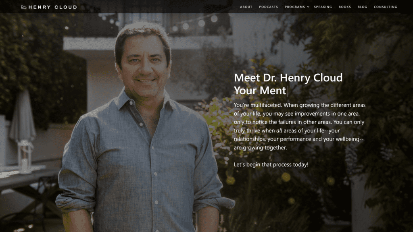This screenshot has width=413, height=232.
Task: Navigate to the Speaking page
Action: click(x=323, y=7)
